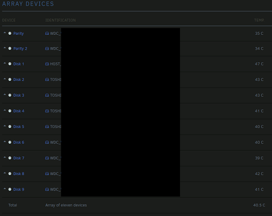Open the Disk 3 device link
The height and width of the screenshot is (216, 272).
(19, 95)
